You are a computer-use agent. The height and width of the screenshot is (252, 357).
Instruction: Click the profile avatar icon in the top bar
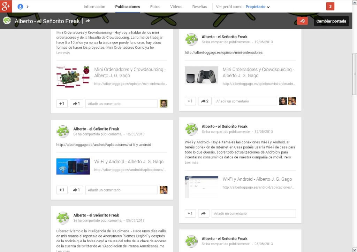[x=20, y=6]
